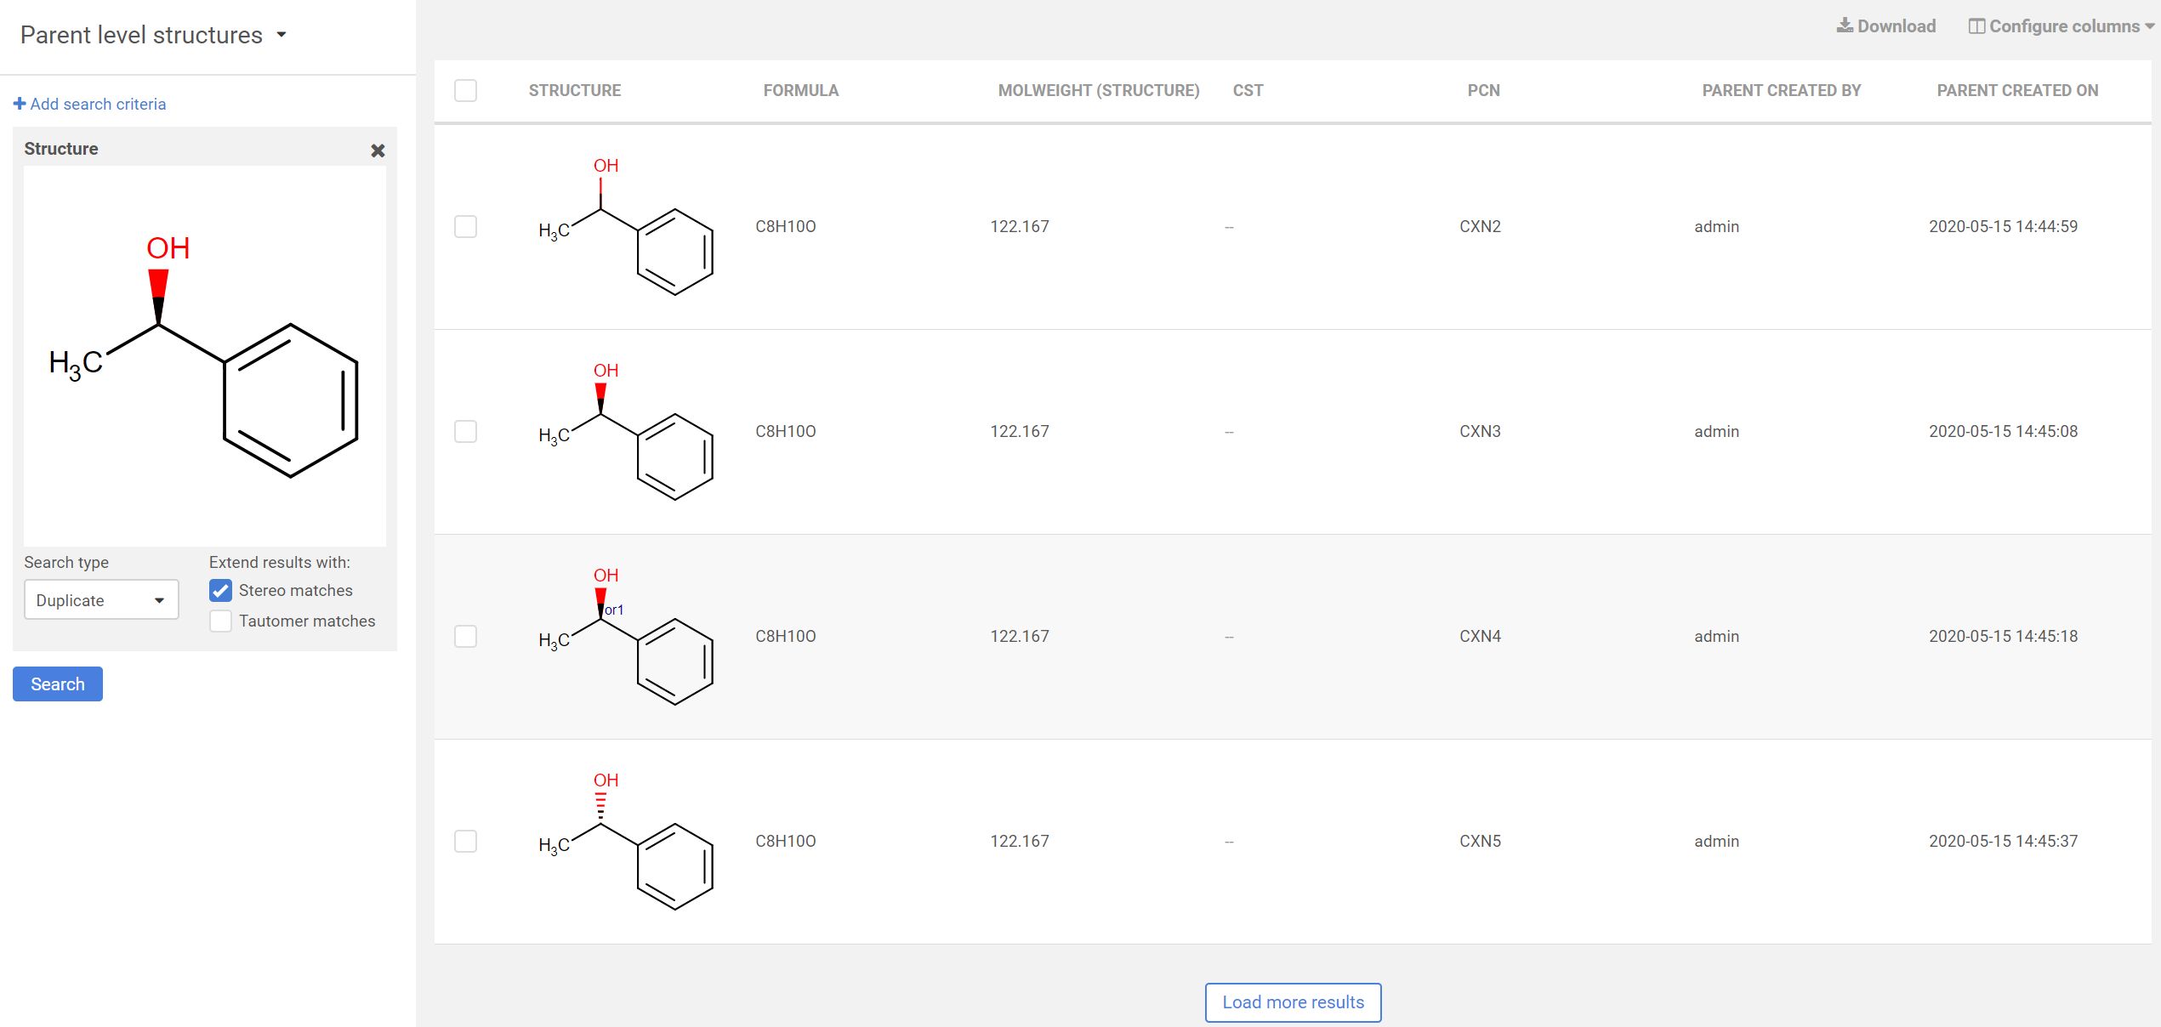2161x1027 pixels.
Task: Open the CXN5 hashed-bond structure thumbnail
Action: pos(626,842)
